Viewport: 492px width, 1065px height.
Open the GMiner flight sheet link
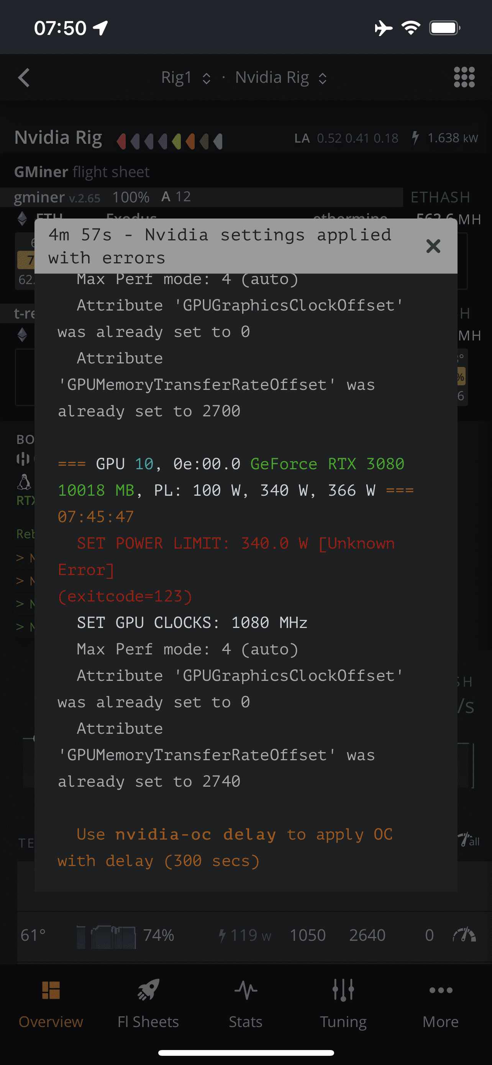[x=82, y=172]
